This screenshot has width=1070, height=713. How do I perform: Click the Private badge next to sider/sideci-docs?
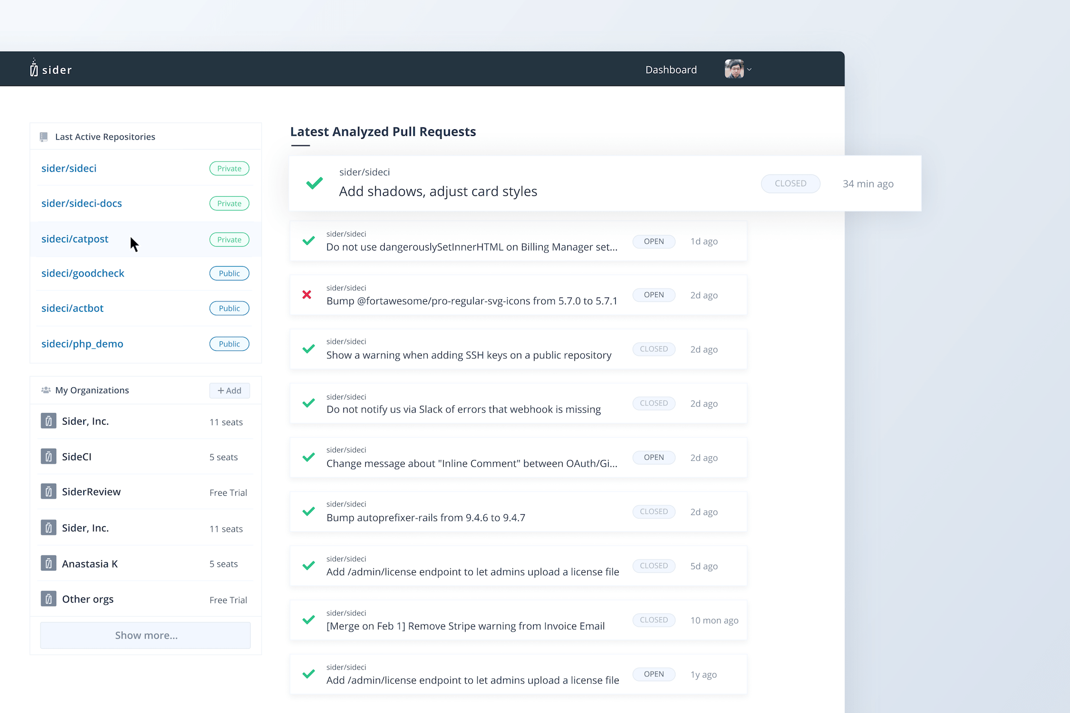229,203
